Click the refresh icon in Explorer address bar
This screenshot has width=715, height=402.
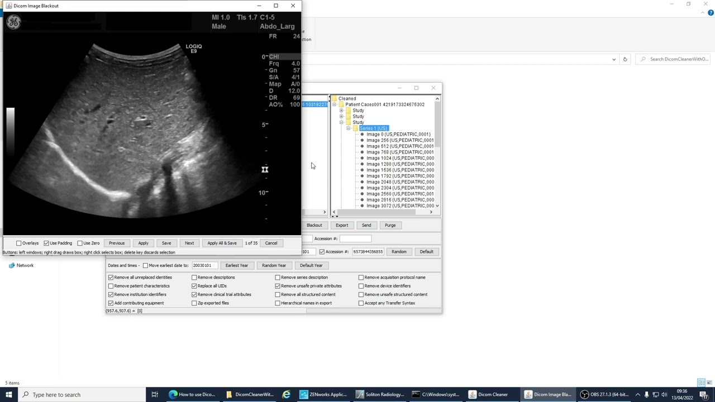pos(625,59)
